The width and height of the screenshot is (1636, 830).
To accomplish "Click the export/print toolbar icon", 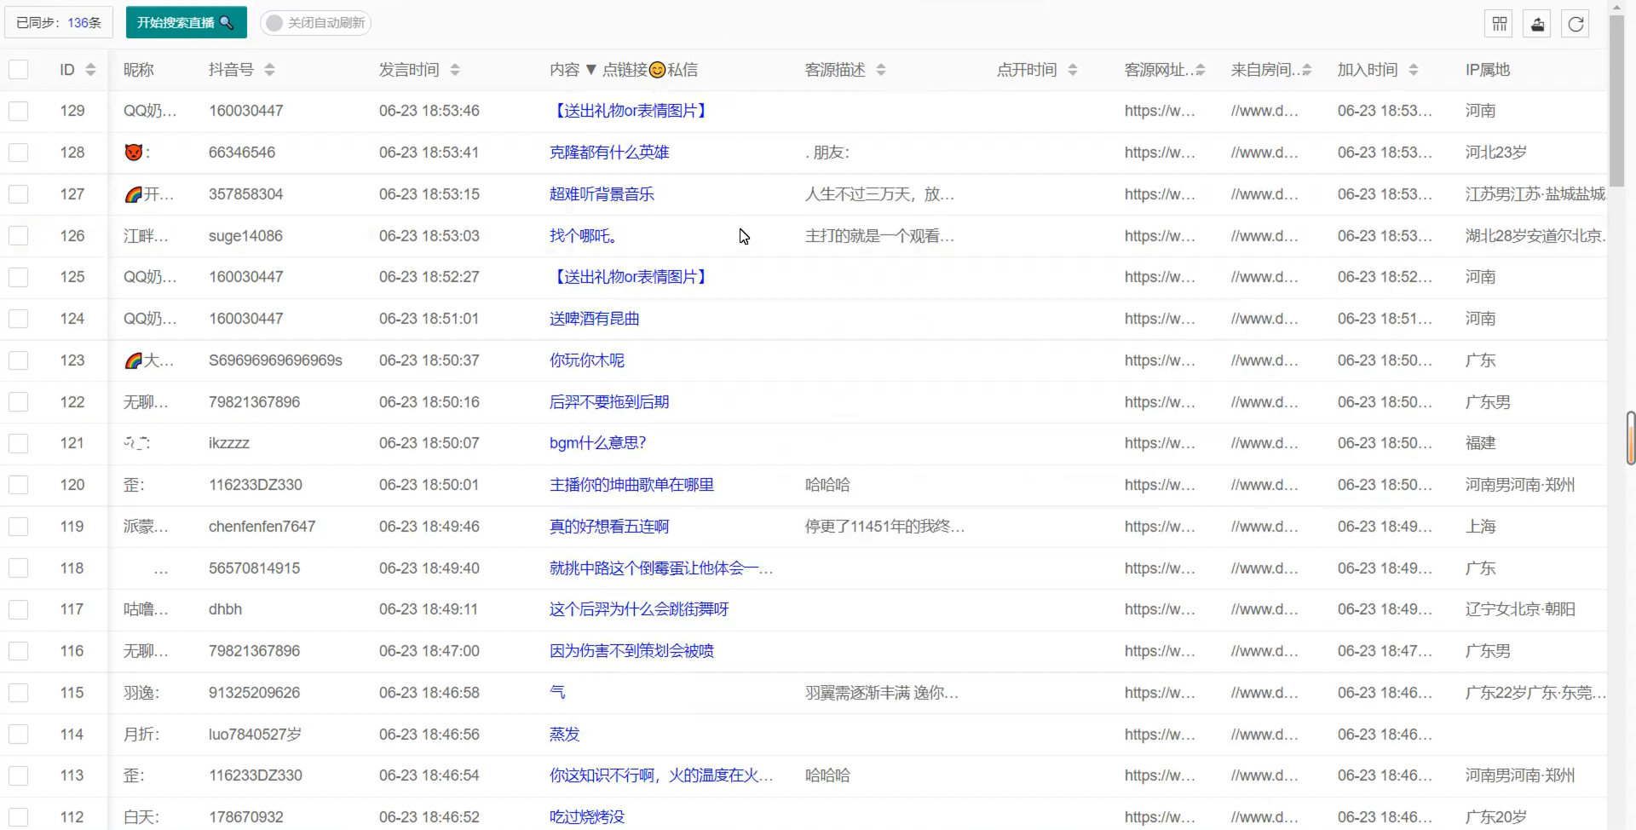I will (1538, 23).
